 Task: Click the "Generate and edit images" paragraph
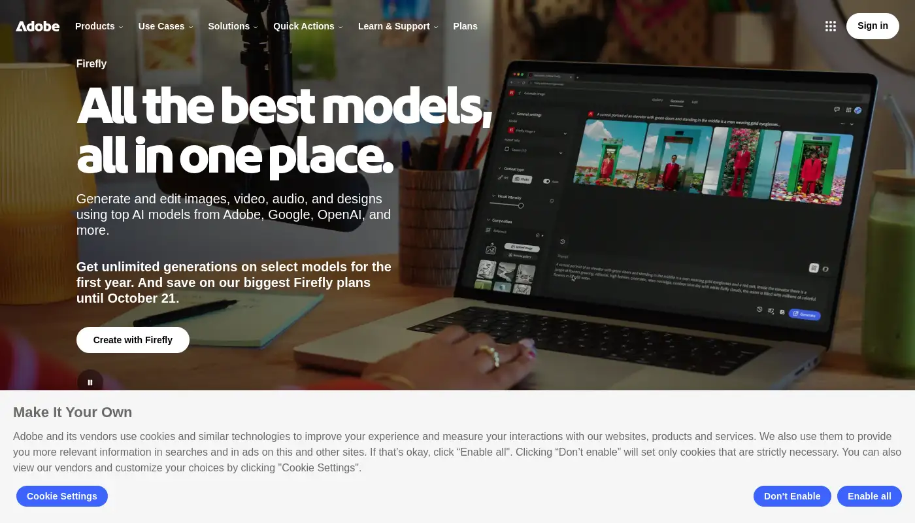[x=234, y=214]
